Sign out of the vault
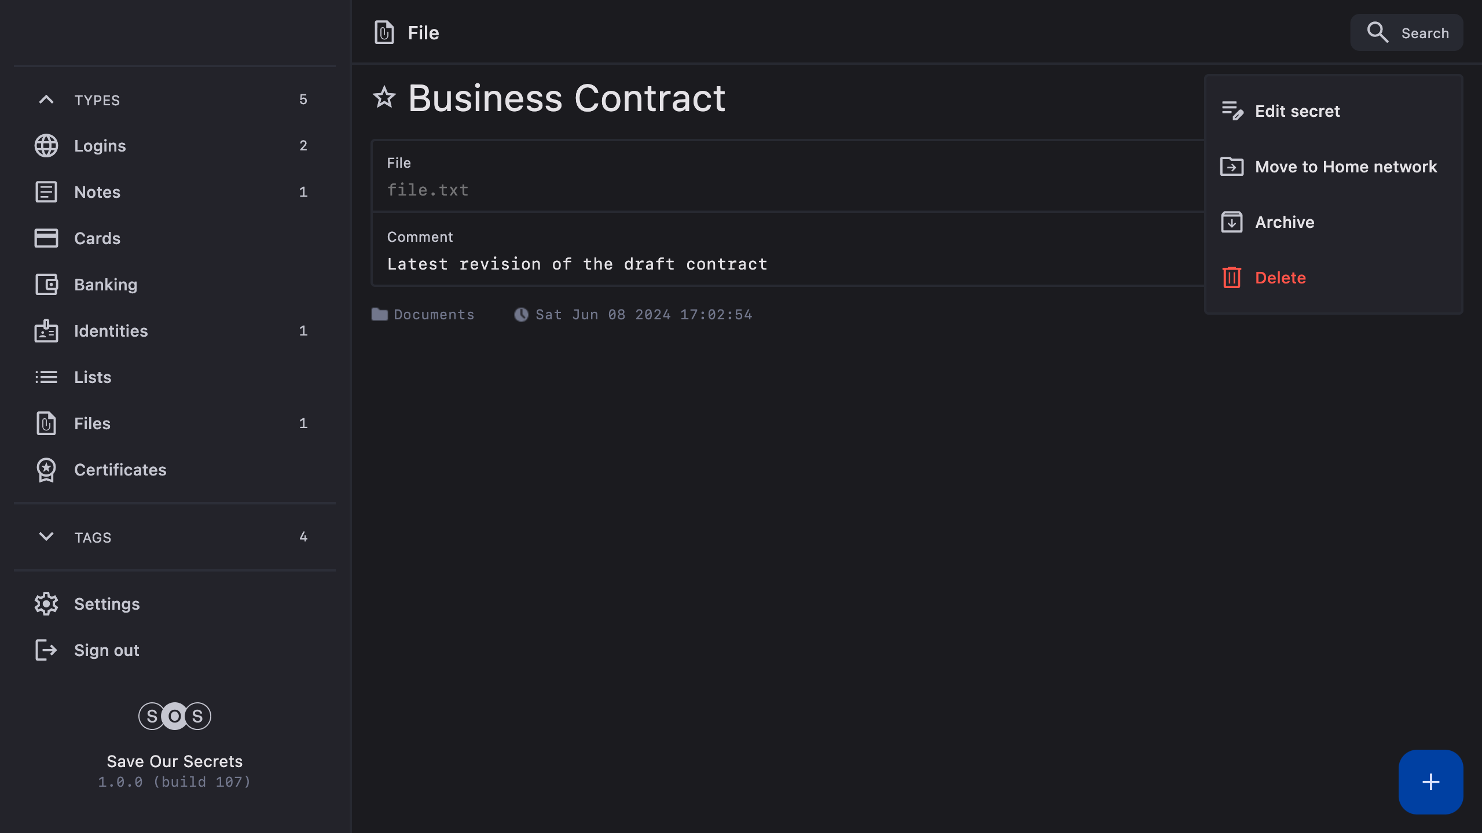1482x833 pixels. 107,650
